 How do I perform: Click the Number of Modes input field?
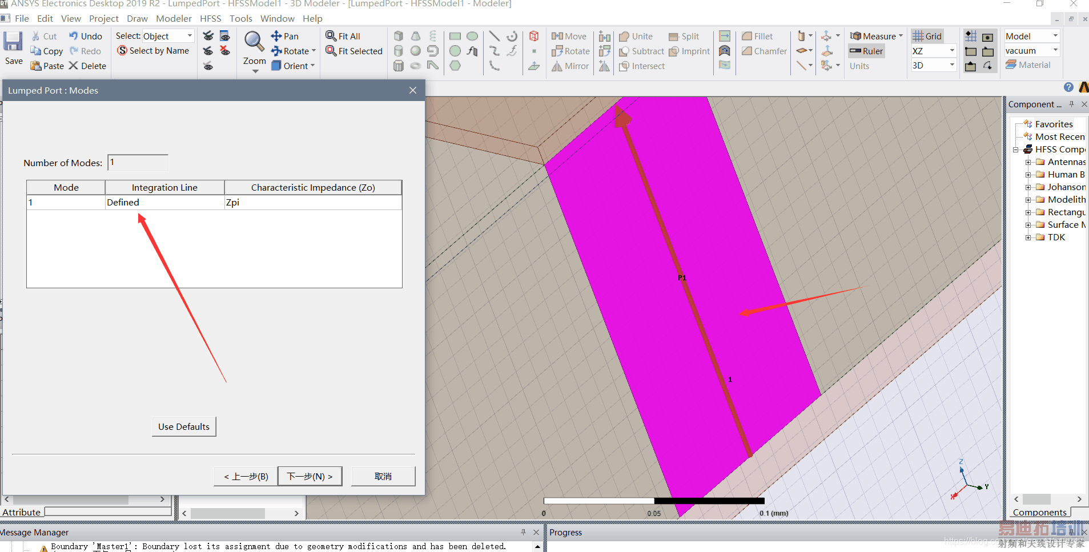click(138, 163)
